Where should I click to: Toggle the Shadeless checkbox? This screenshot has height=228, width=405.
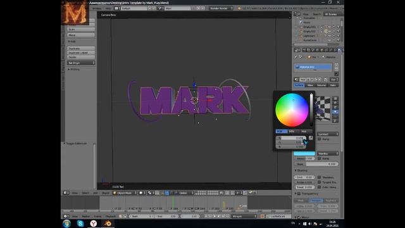point(320,177)
